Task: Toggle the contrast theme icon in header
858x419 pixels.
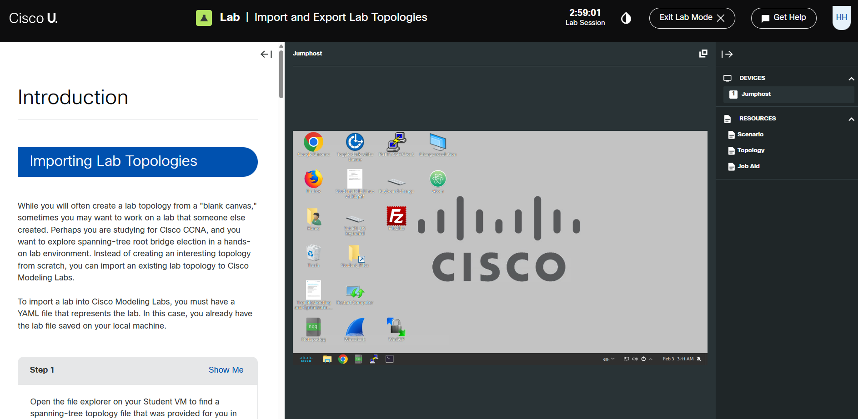Action: [x=626, y=18]
